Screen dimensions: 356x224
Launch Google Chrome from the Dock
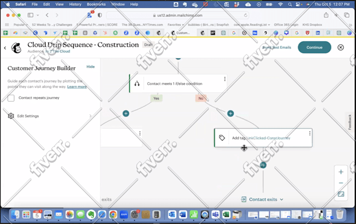tap(113, 215)
